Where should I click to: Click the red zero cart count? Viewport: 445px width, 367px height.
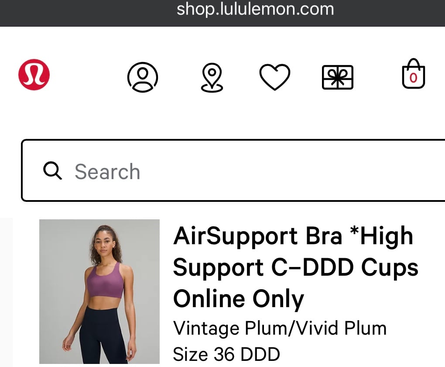tap(414, 78)
